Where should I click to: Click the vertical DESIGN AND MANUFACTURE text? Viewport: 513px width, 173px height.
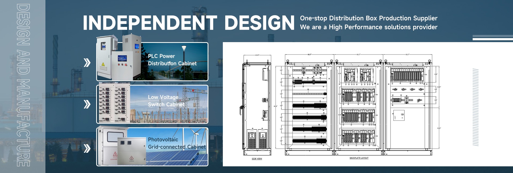point(23,85)
